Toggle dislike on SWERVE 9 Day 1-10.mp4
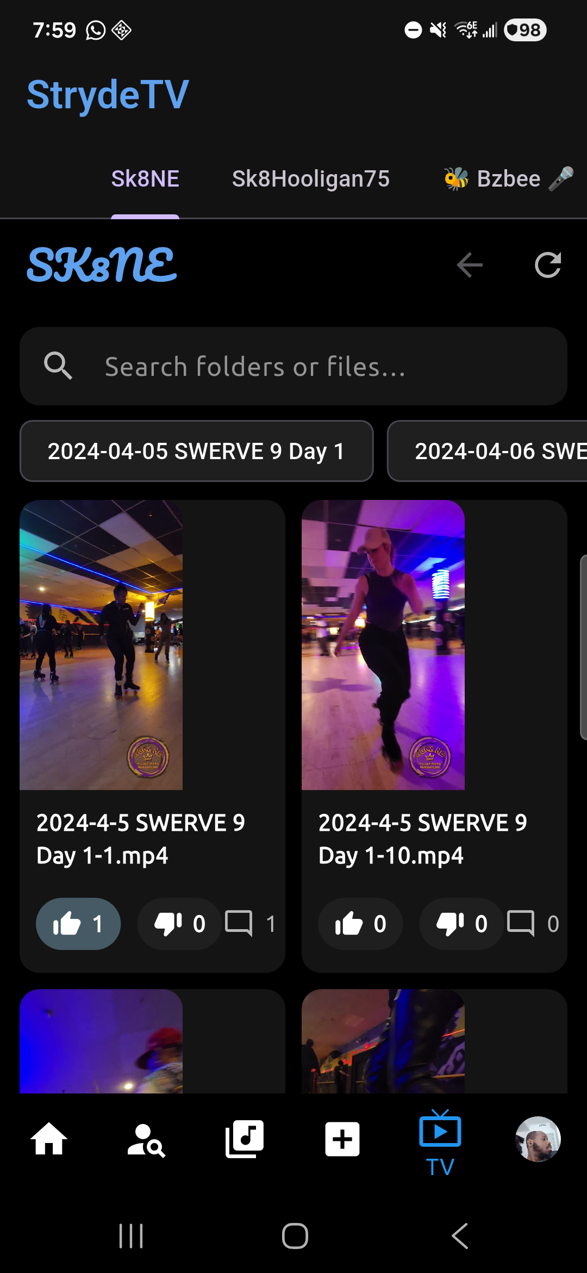 (x=461, y=924)
